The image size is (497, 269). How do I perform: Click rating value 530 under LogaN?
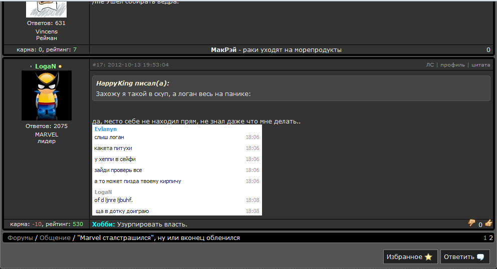pos(78,223)
